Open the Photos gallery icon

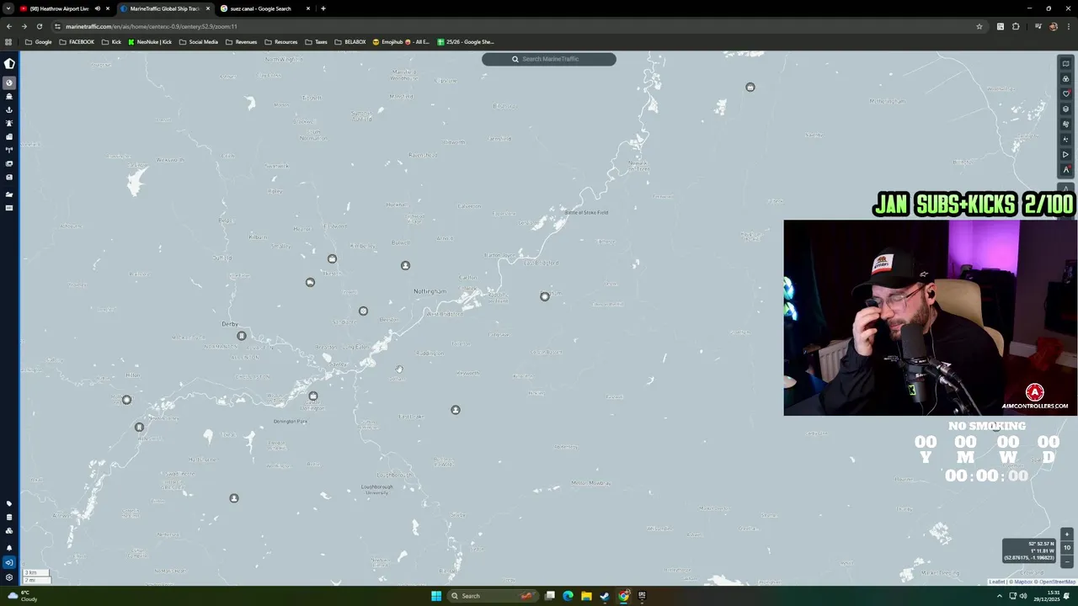click(9, 163)
